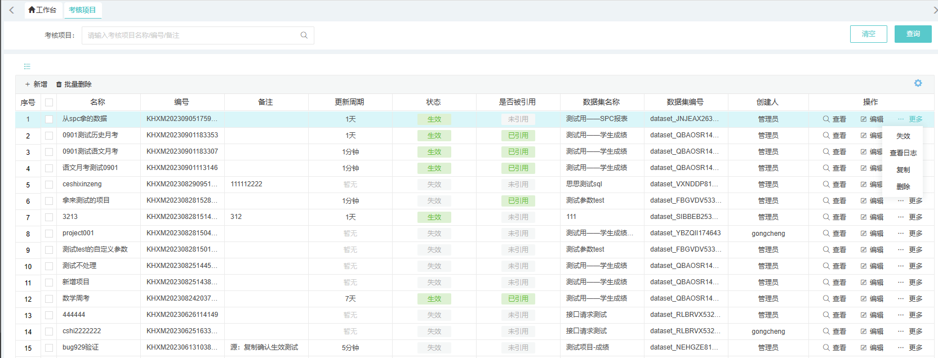Select 删除 in the more menu
The image size is (938, 358).
(x=903, y=187)
